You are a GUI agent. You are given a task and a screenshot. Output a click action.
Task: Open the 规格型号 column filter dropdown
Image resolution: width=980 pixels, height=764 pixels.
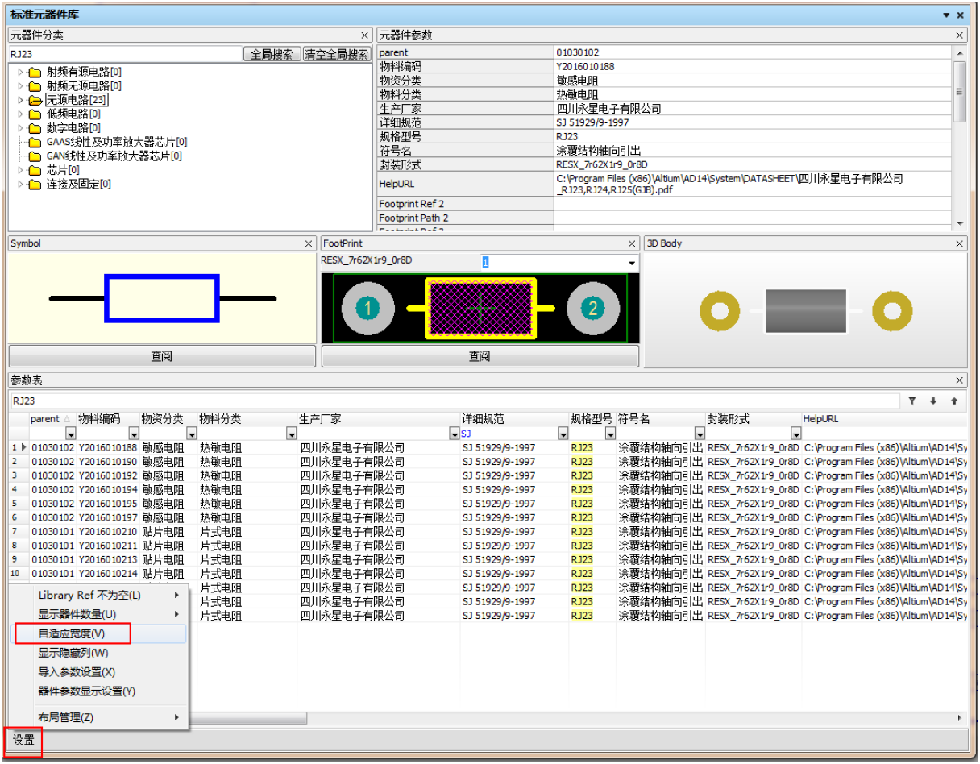coord(609,434)
